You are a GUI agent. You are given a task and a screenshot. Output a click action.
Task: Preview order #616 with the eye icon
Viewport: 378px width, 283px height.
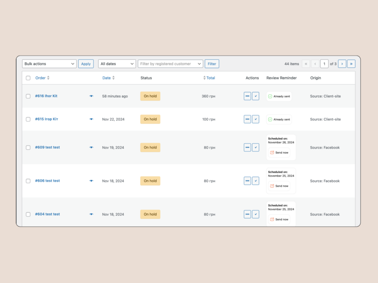91,96
